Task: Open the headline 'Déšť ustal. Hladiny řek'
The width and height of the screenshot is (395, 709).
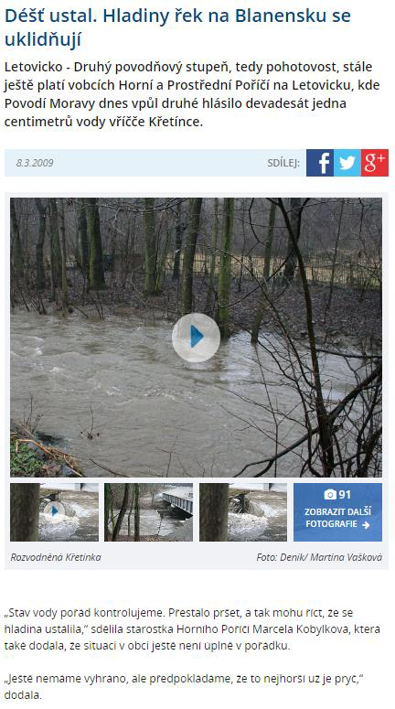Action: (x=177, y=27)
